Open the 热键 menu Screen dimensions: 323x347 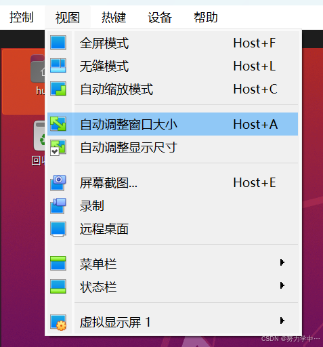[x=114, y=18]
